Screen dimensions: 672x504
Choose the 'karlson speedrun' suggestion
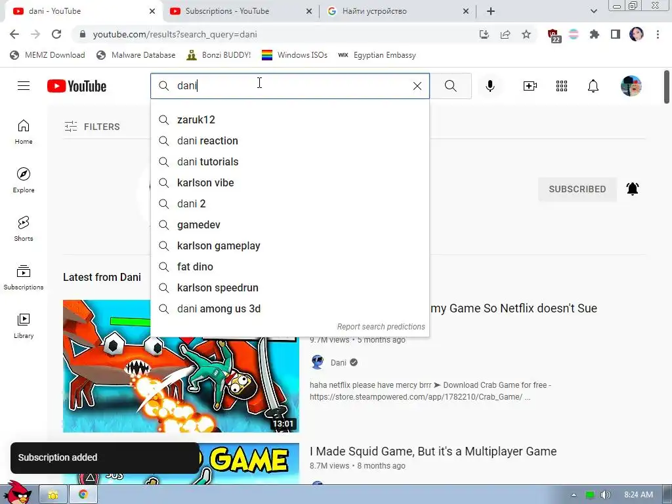290,287
